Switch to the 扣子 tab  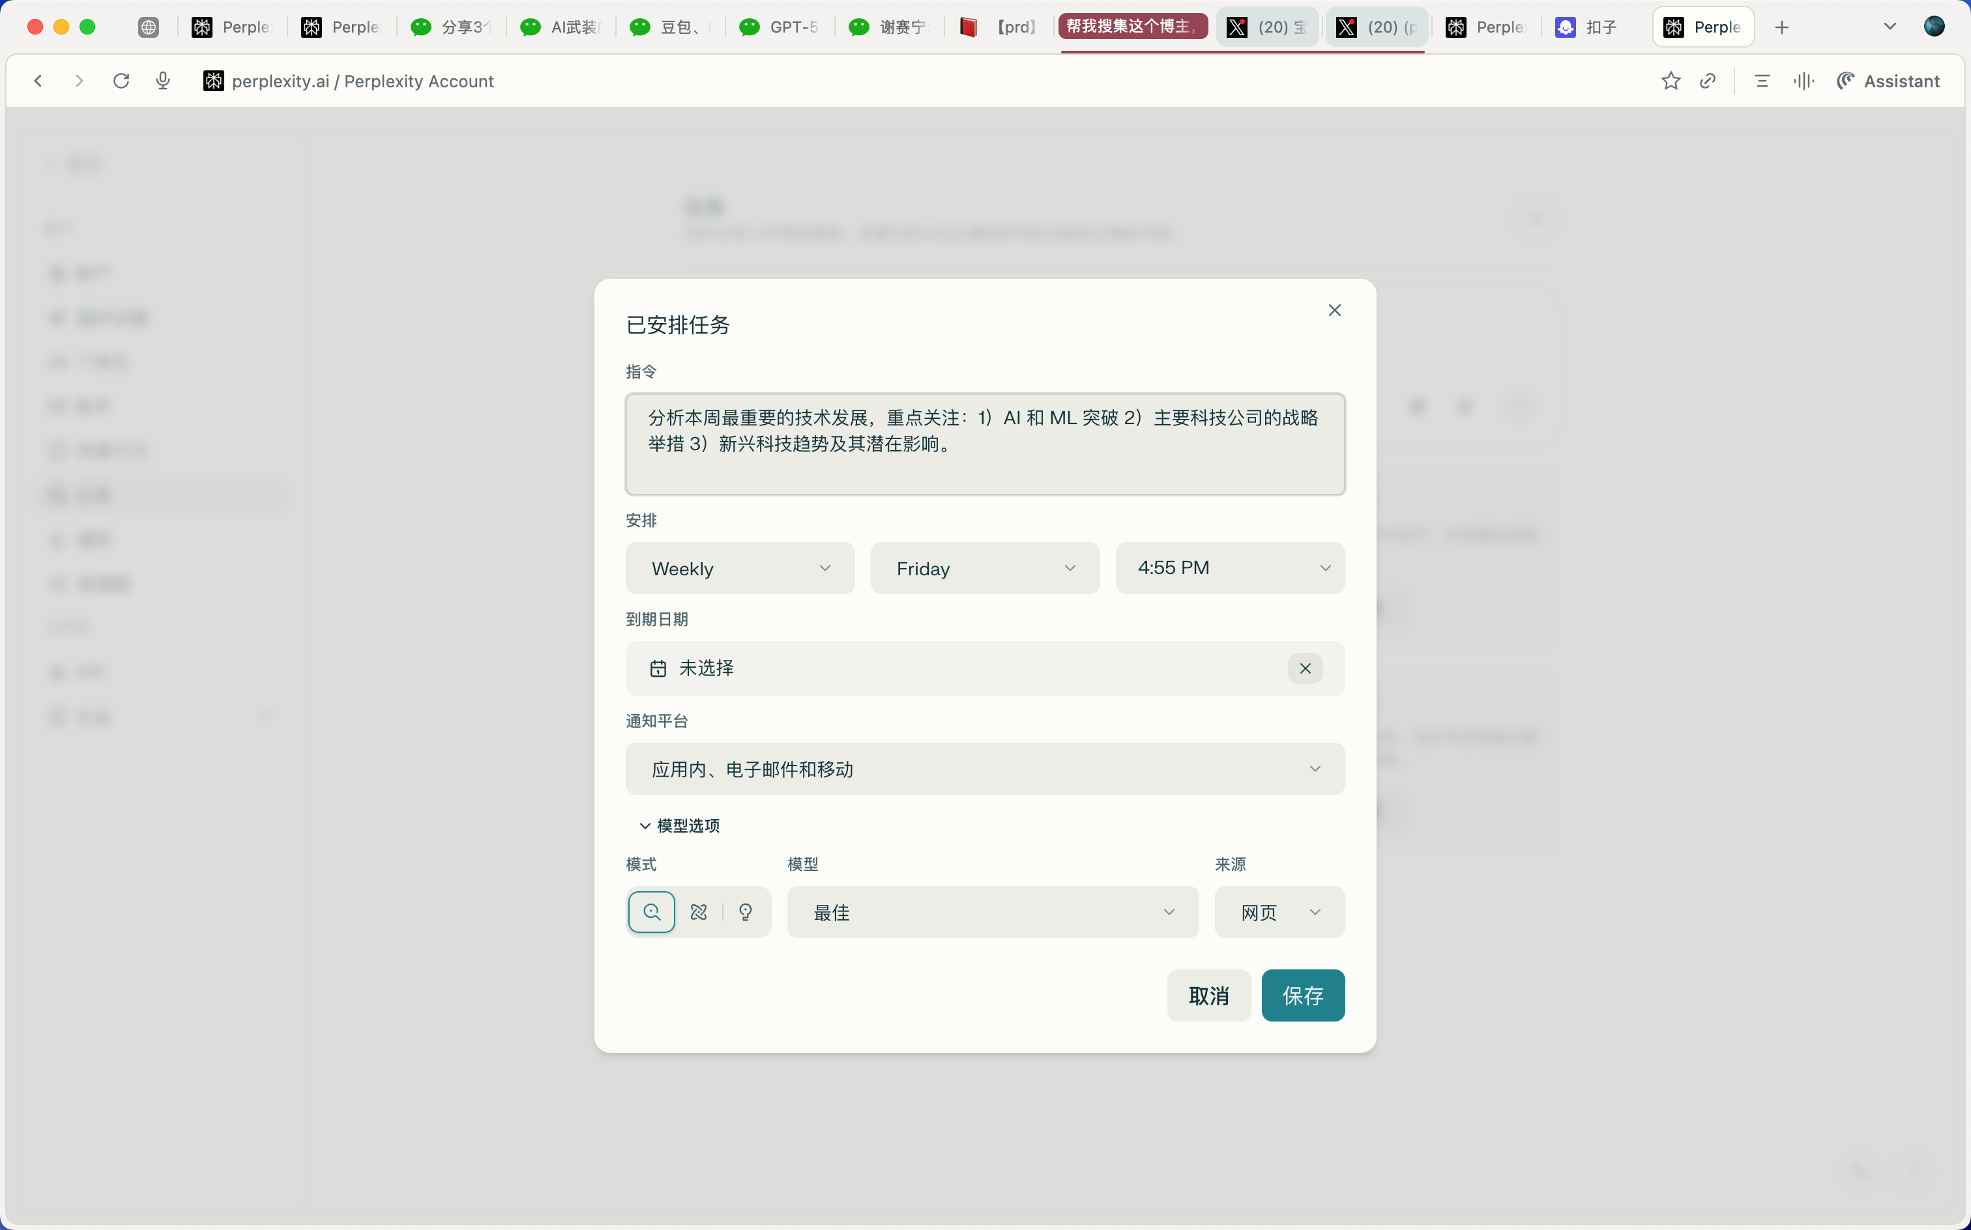[x=1588, y=27]
